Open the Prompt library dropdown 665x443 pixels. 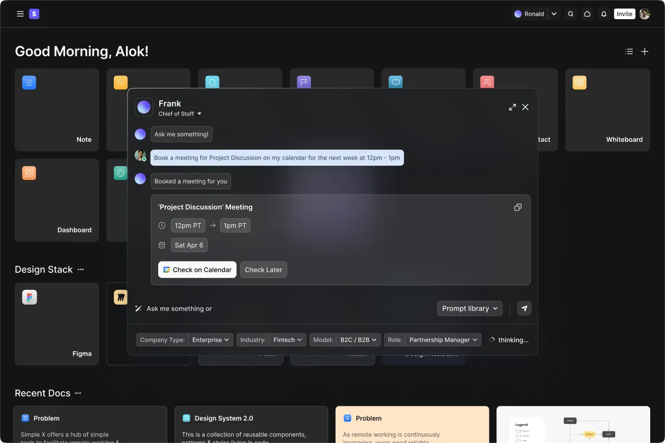pyautogui.click(x=470, y=308)
